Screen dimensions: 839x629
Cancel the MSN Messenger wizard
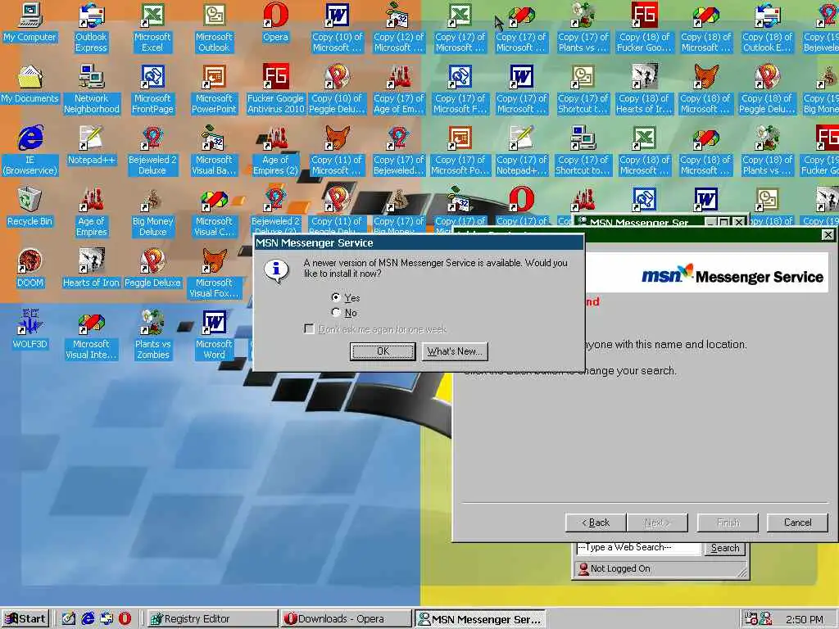(x=797, y=523)
